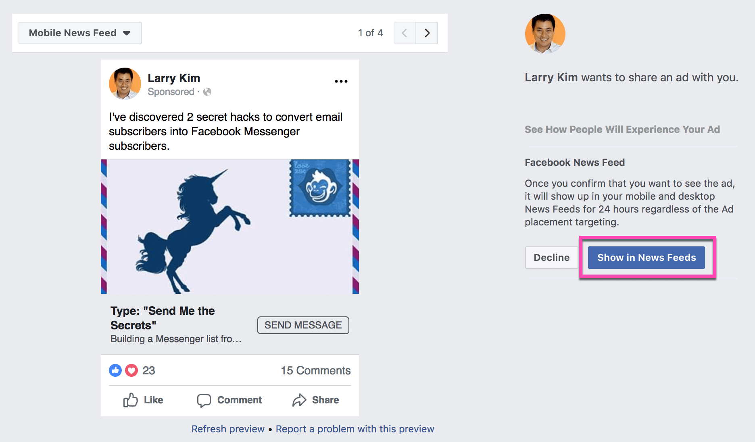Click Larry Kim's circular profile photo
This screenshot has width=755, height=442.
(x=125, y=84)
